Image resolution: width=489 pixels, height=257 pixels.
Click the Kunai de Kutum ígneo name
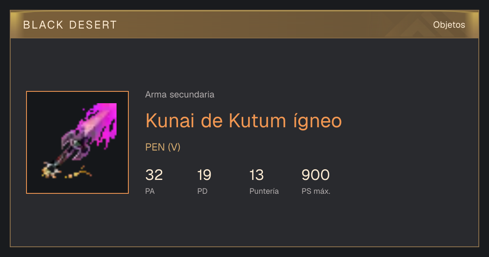tap(244, 120)
